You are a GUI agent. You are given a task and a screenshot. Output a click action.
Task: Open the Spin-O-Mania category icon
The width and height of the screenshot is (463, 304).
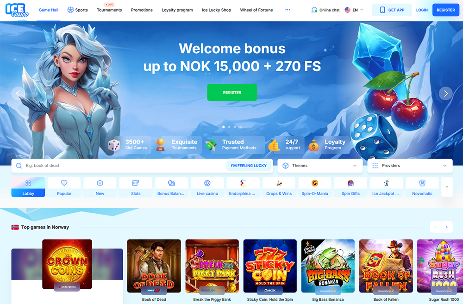(315, 183)
